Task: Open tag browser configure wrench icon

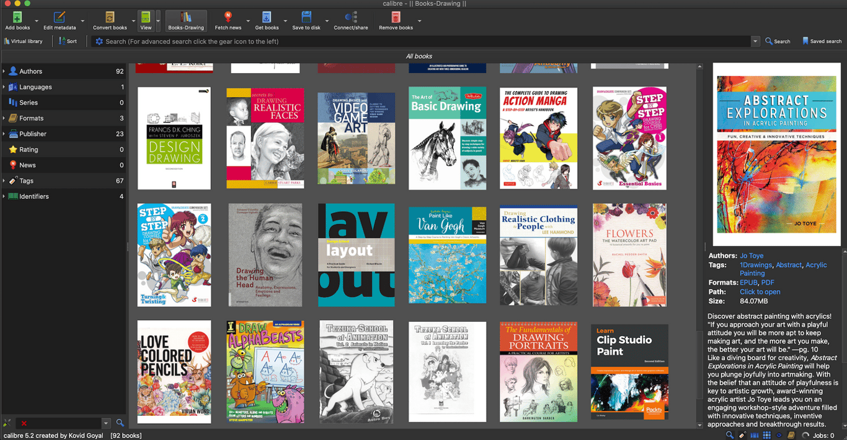Action: pos(7,423)
